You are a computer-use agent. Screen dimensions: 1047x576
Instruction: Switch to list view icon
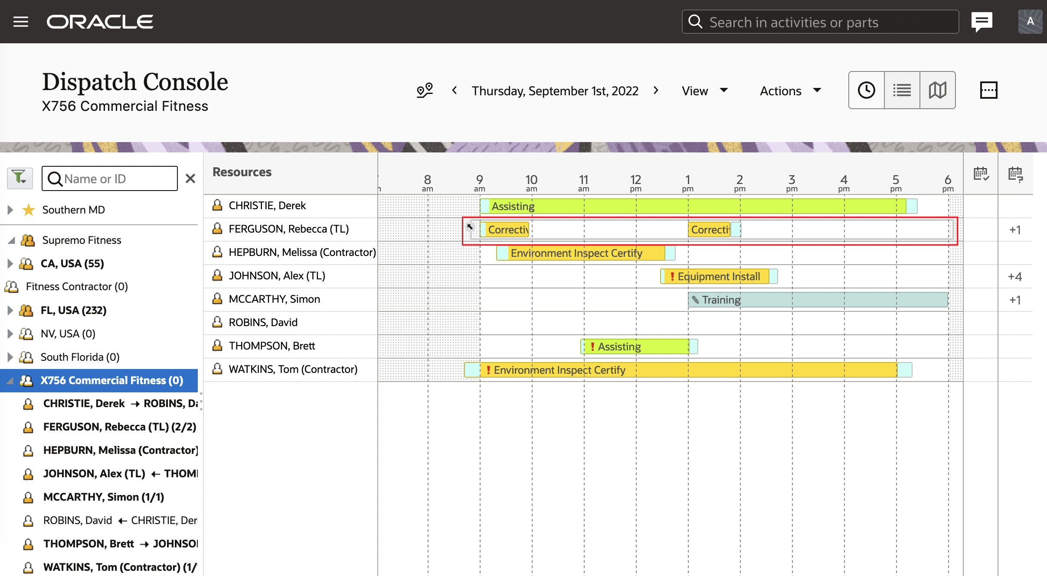[902, 91]
